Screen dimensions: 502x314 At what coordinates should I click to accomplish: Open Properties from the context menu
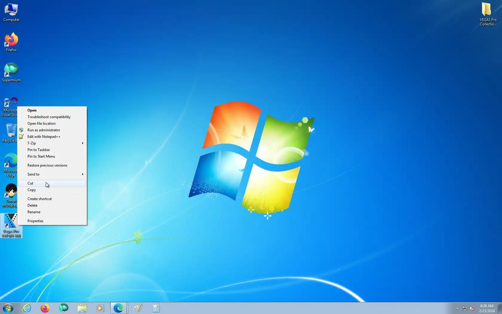pyautogui.click(x=52, y=221)
